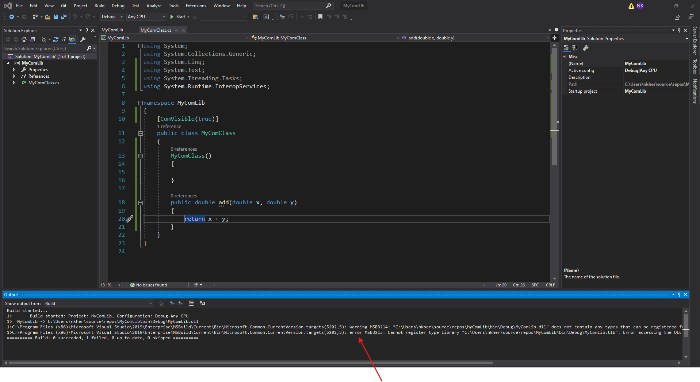Start debugging with the green Start button
Screen dimensions: 700x382
click(178, 17)
